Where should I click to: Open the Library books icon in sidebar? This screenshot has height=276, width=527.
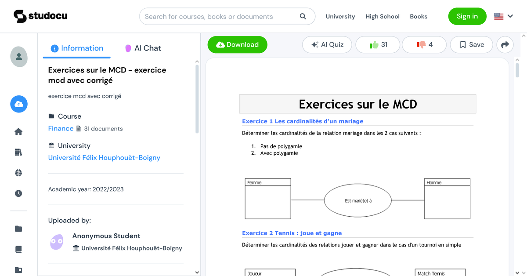18,152
